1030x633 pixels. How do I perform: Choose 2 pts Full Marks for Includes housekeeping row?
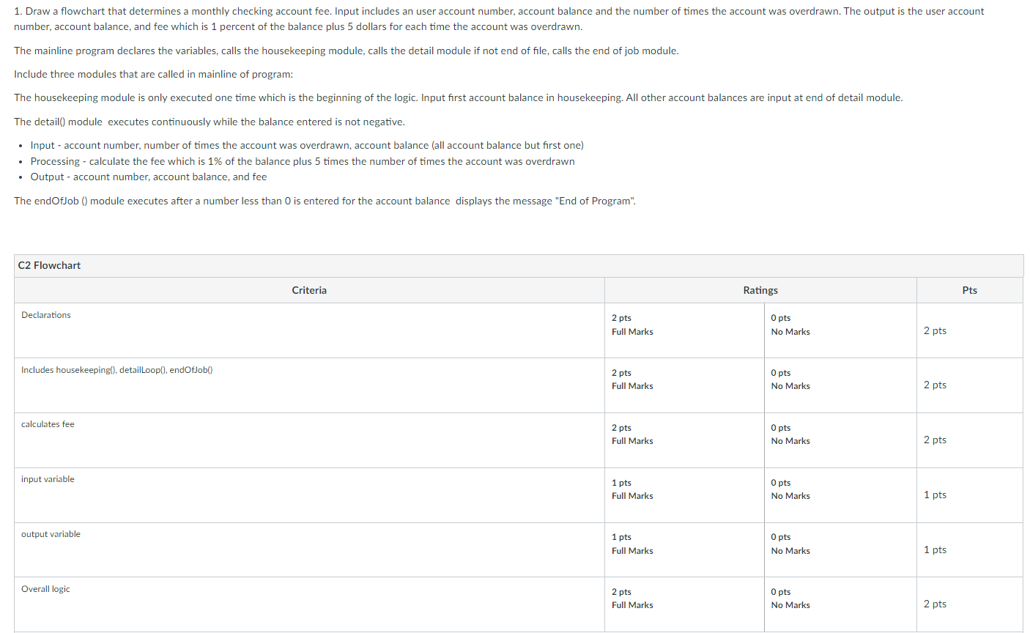point(632,380)
